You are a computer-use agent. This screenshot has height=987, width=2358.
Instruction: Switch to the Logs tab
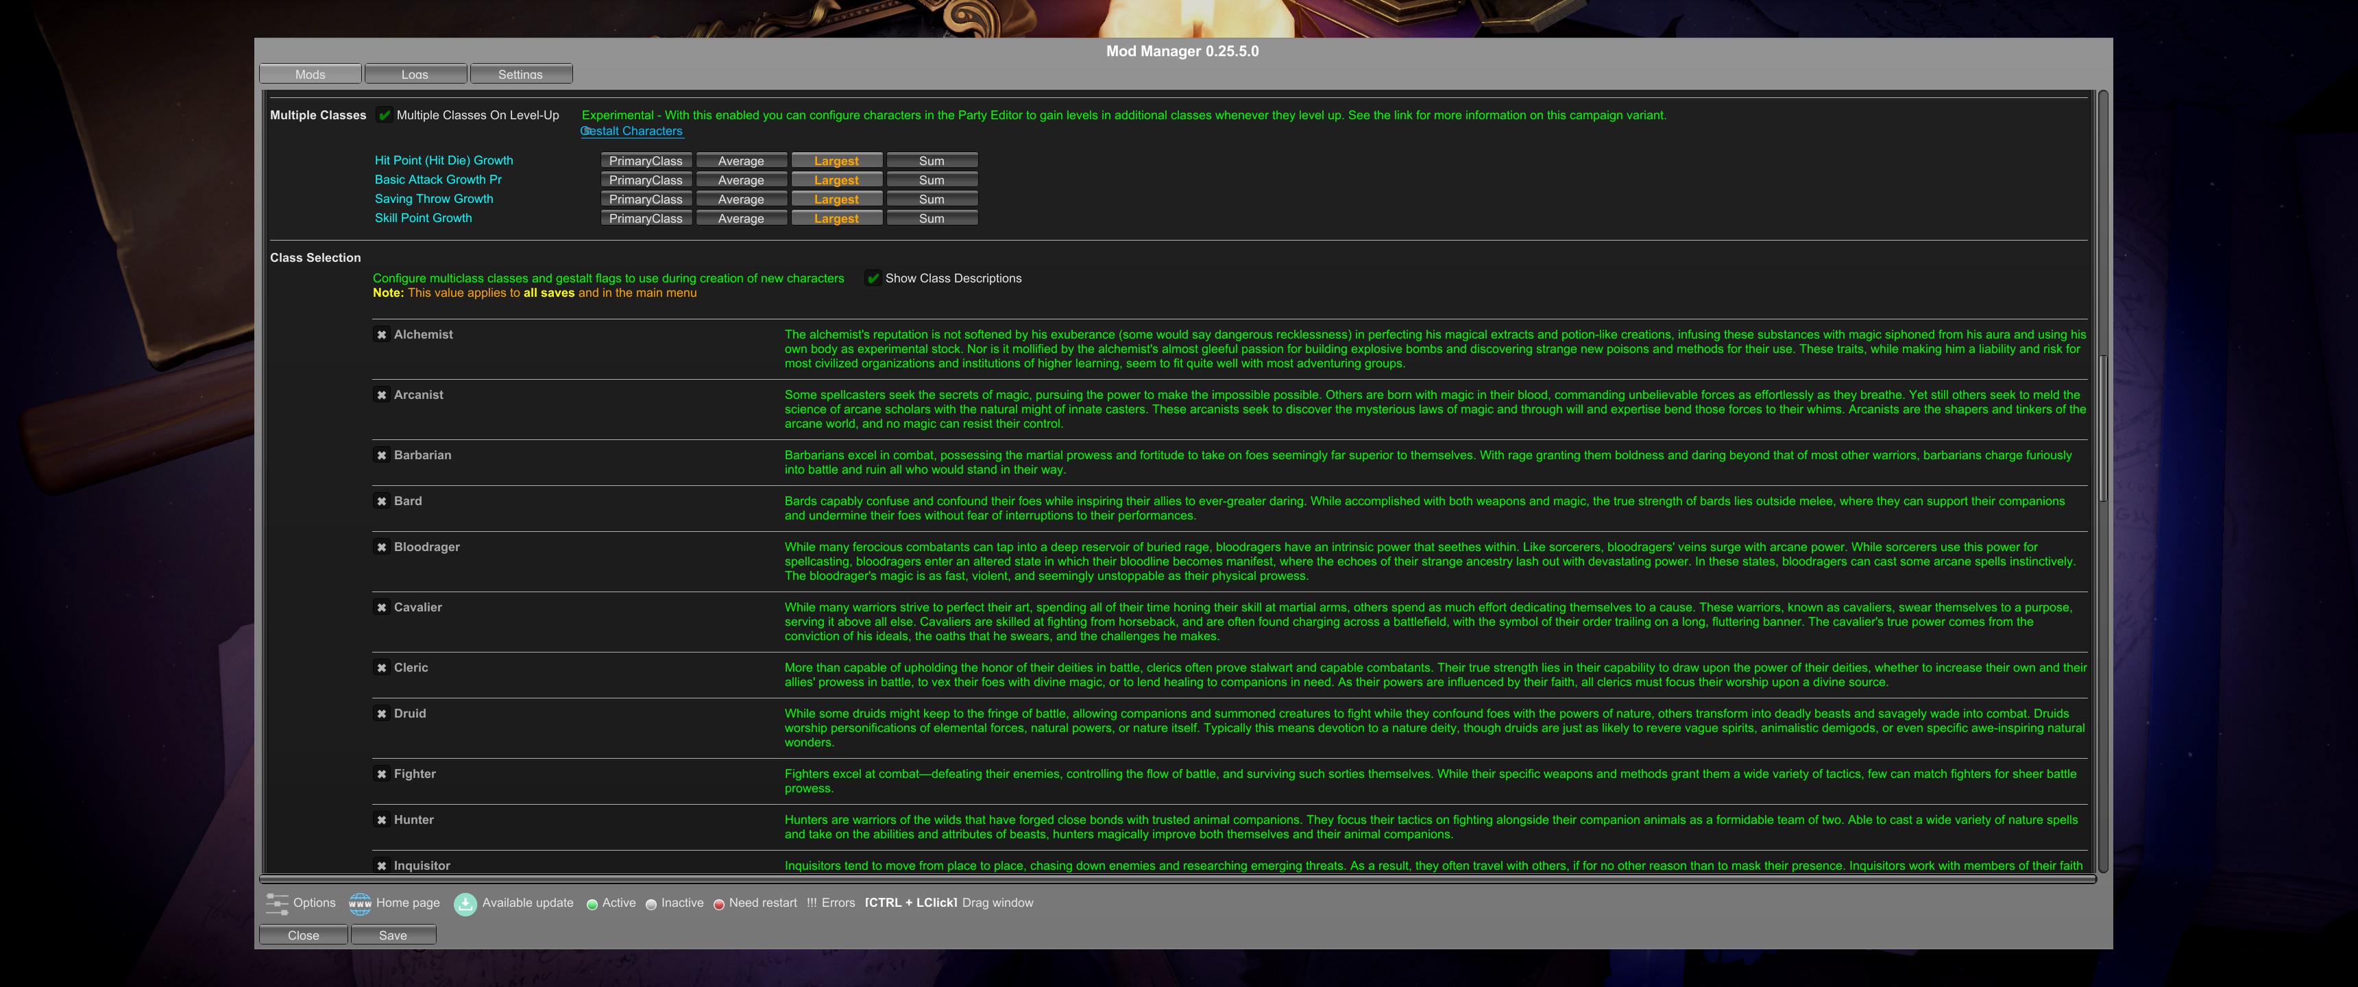pyautogui.click(x=415, y=74)
